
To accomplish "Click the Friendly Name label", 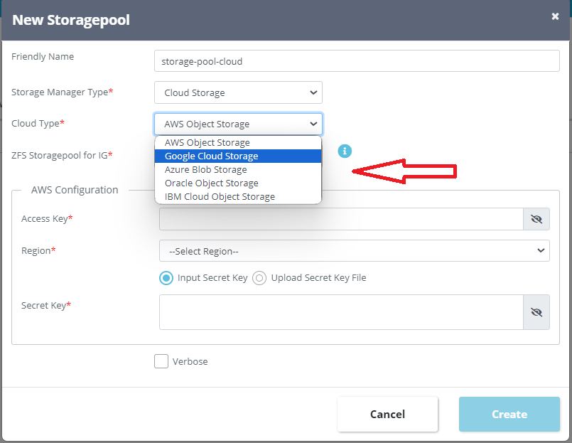I will (x=43, y=57).
